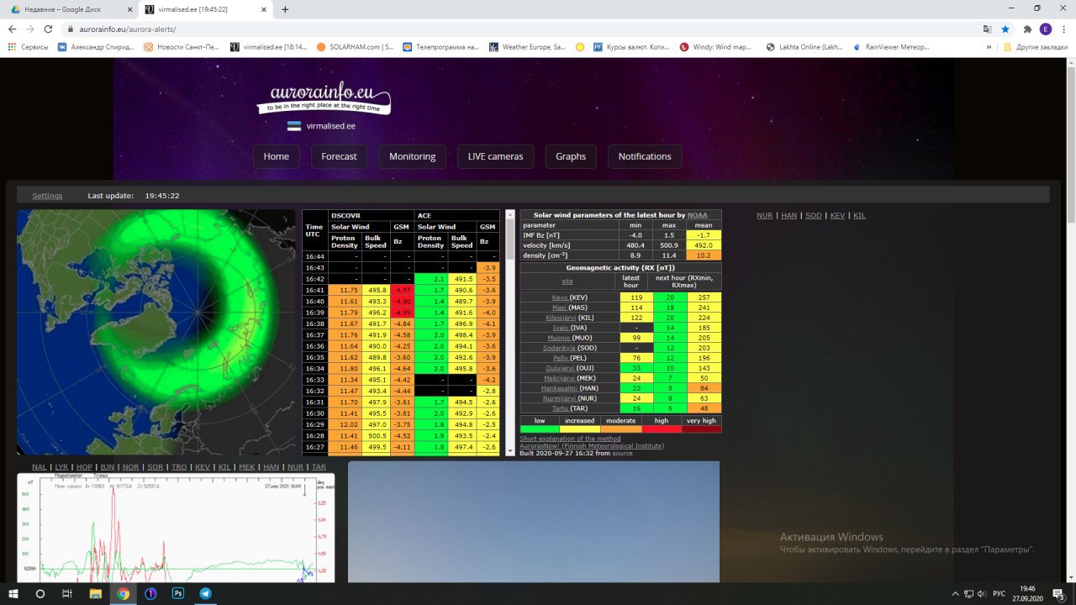
Task: Open the Сервисы apps bookmark
Action: (x=27, y=47)
